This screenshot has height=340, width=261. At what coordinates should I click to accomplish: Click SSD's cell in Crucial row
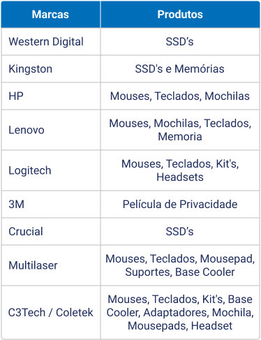(x=180, y=232)
